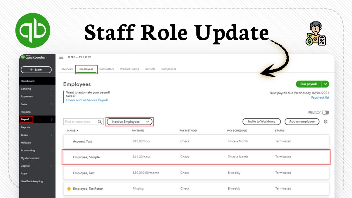Select the Employees tab
Viewport: 352px width, 198px height.
[86, 69]
